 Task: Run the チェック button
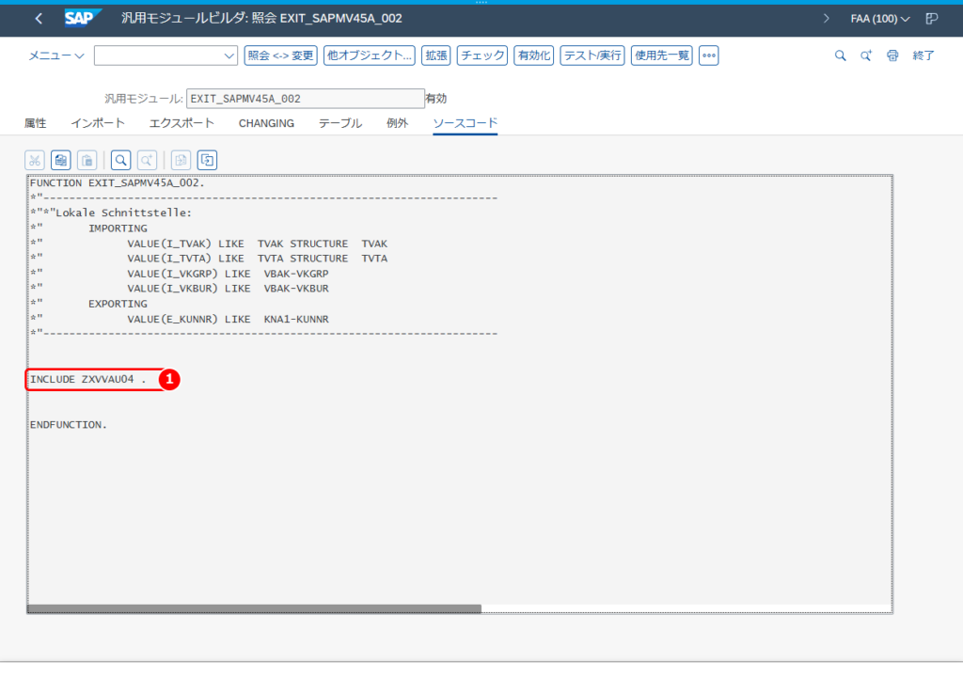[482, 55]
